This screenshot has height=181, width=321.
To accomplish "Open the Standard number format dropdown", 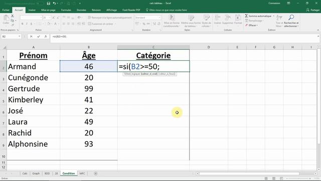I will [159, 18].
